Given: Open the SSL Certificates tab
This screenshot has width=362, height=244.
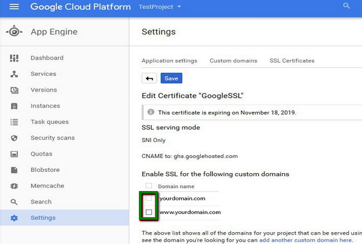Looking at the screenshot, I should pos(292,60).
